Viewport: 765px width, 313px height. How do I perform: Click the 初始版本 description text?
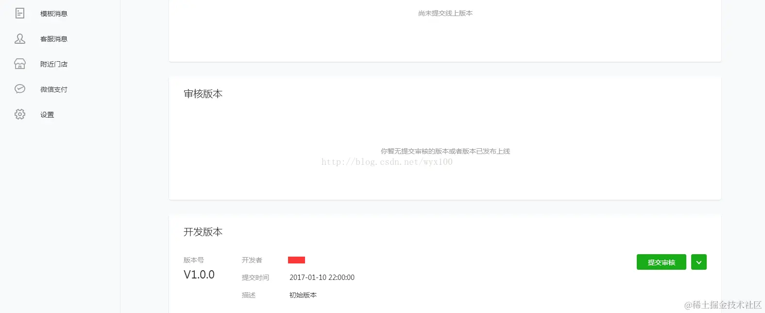(x=303, y=295)
